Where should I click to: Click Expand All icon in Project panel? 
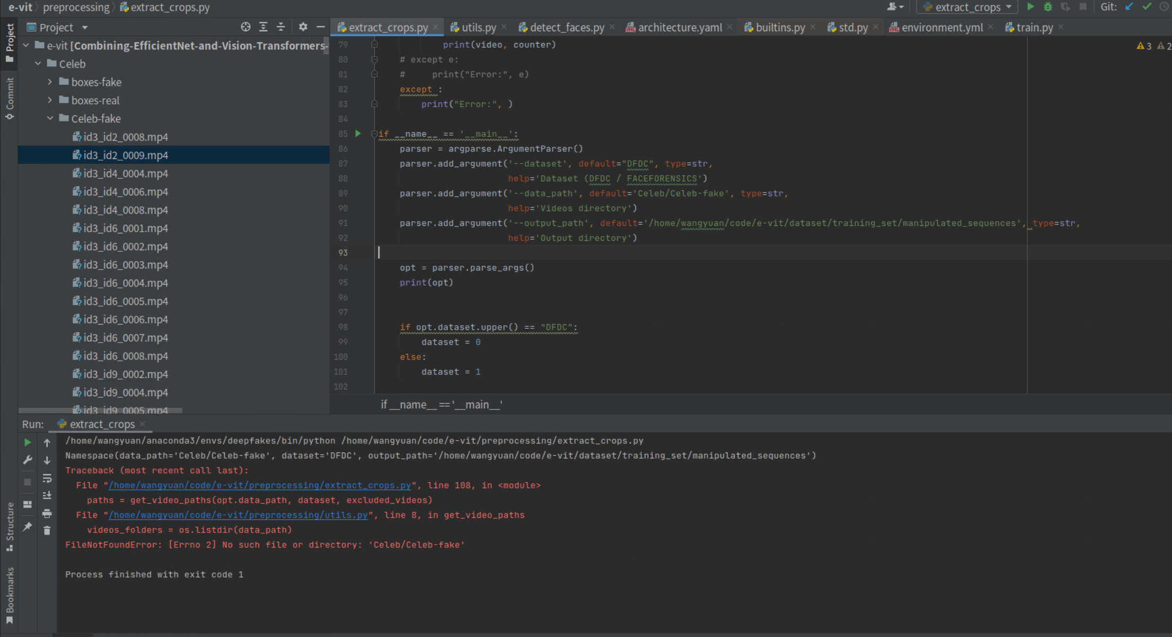point(263,27)
